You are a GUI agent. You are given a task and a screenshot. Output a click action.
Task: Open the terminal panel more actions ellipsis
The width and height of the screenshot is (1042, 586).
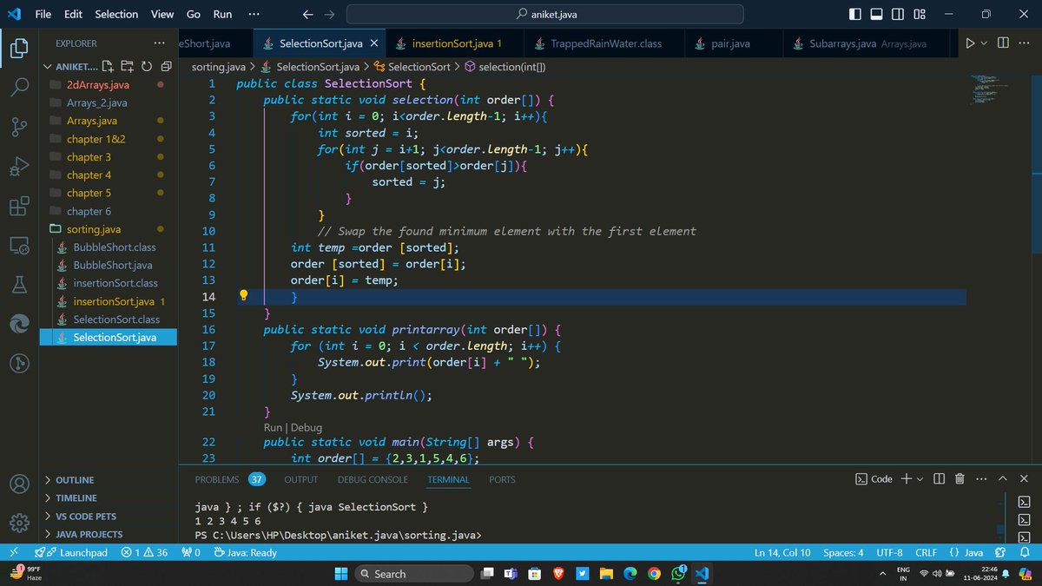click(981, 478)
